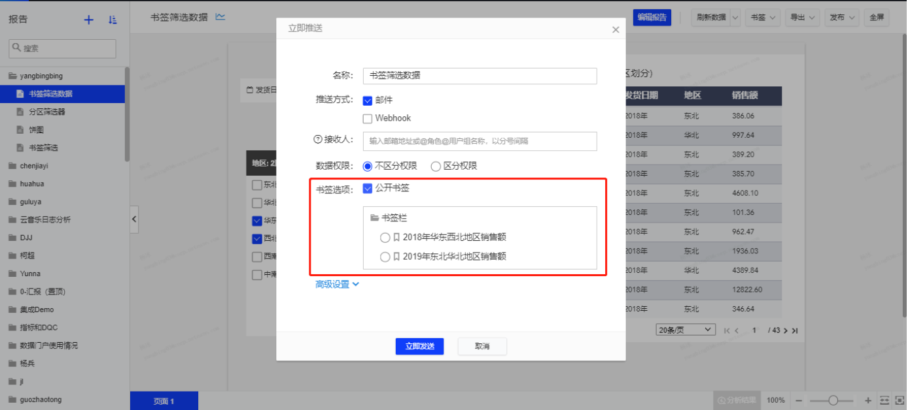The height and width of the screenshot is (410, 910).
Task: Click the next page arrow in pagination
Action: (x=786, y=330)
